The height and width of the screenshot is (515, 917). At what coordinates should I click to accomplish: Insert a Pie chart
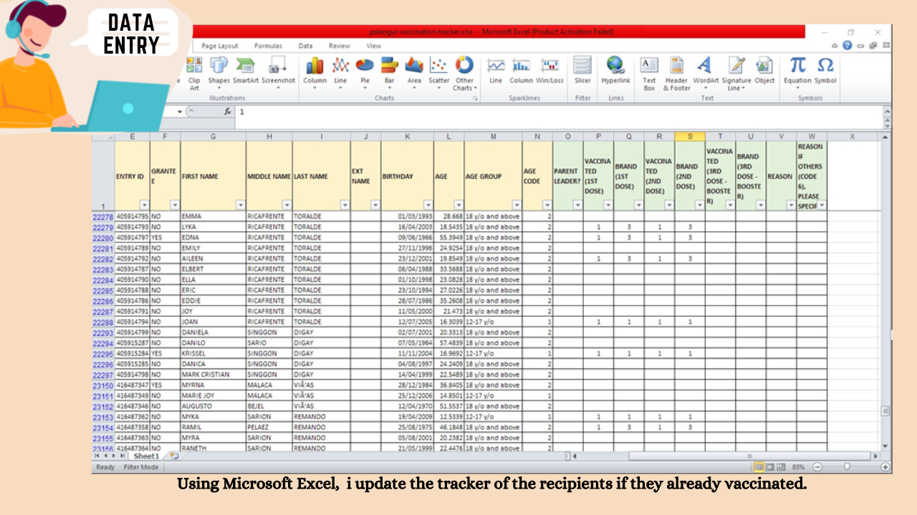365,74
